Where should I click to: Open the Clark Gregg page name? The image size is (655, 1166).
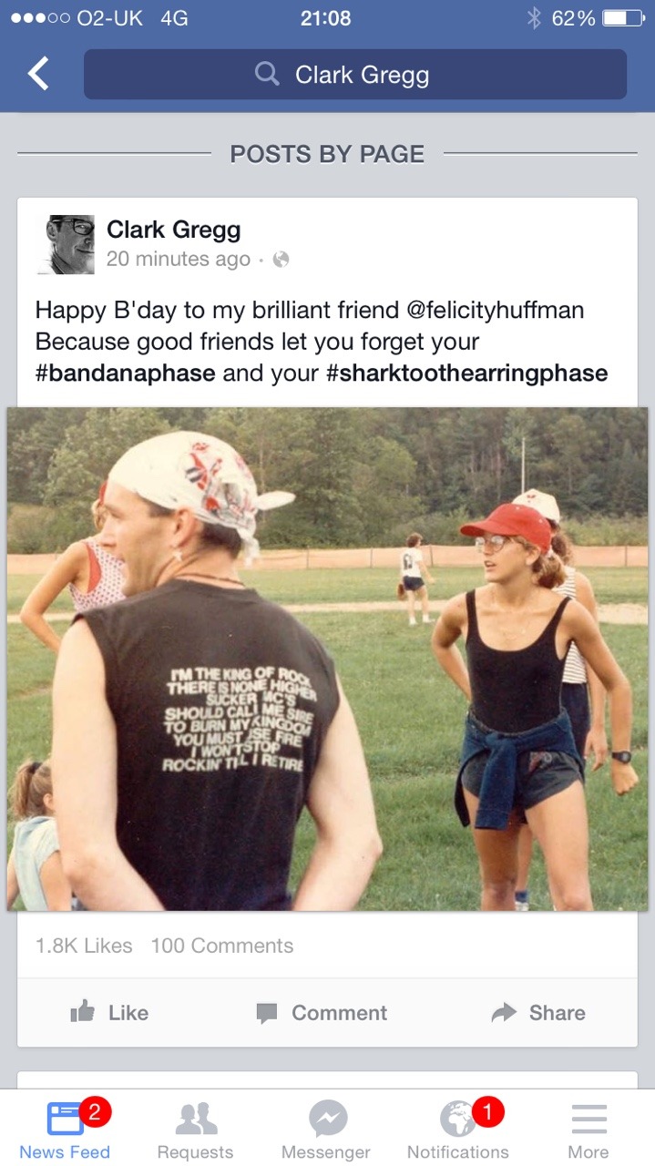[173, 230]
